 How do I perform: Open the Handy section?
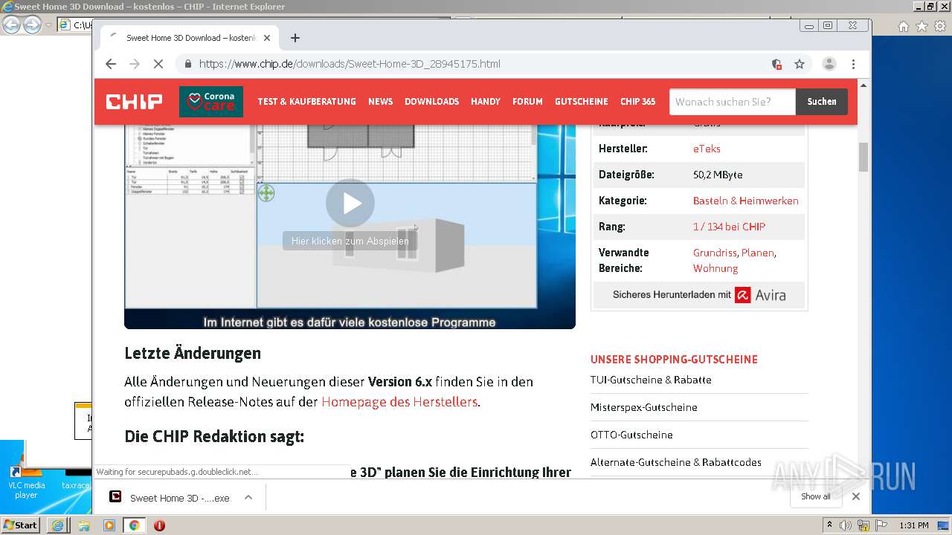tap(486, 102)
